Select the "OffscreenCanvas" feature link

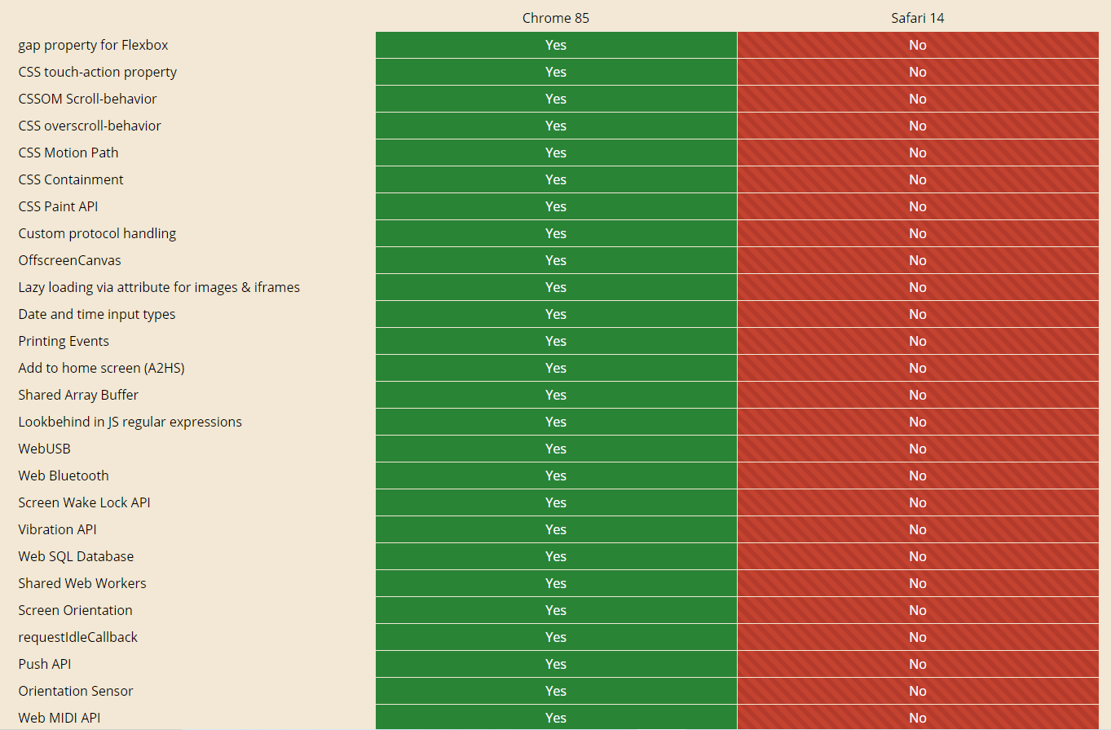coord(69,260)
